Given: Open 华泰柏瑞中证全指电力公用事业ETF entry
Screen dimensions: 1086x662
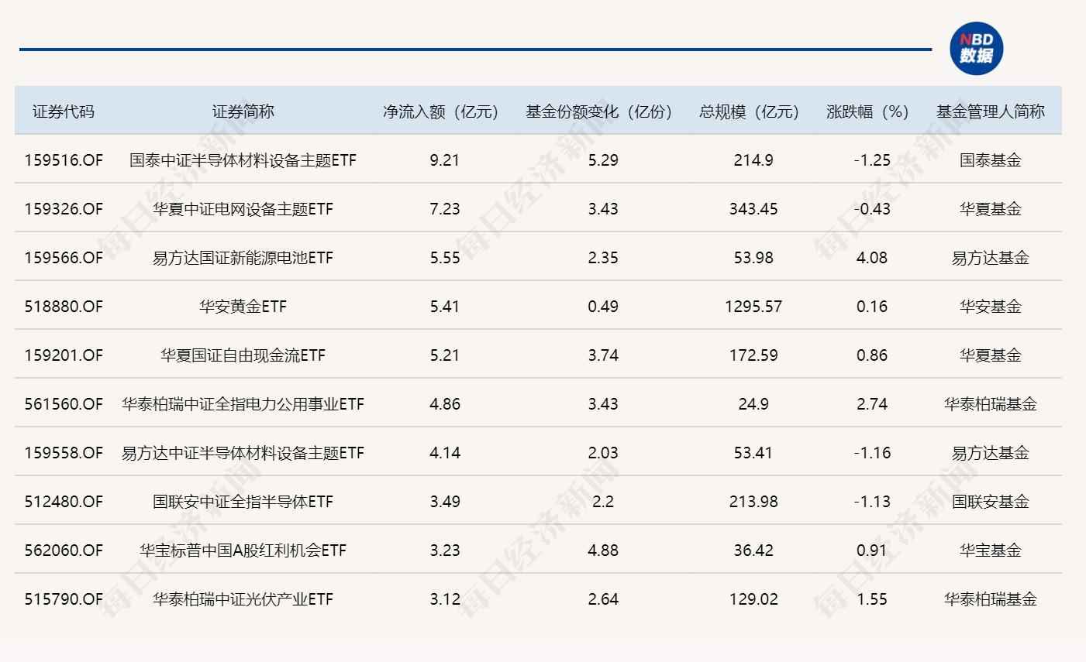Looking at the screenshot, I should click(243, 404).
